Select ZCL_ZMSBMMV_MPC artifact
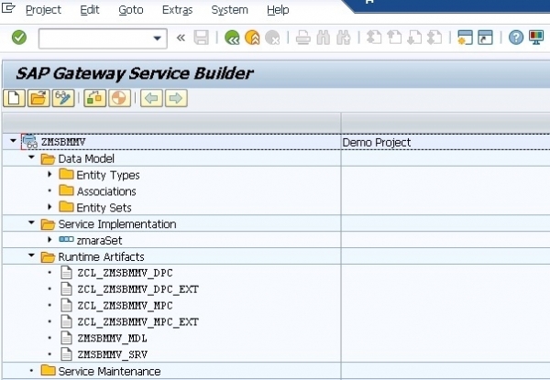 click(x=125, y=306)
